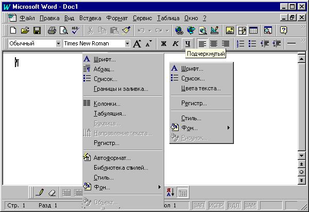309x212 pixels.
Task: Choose Границы и заливка... menu entry
Action: [123, 89]
